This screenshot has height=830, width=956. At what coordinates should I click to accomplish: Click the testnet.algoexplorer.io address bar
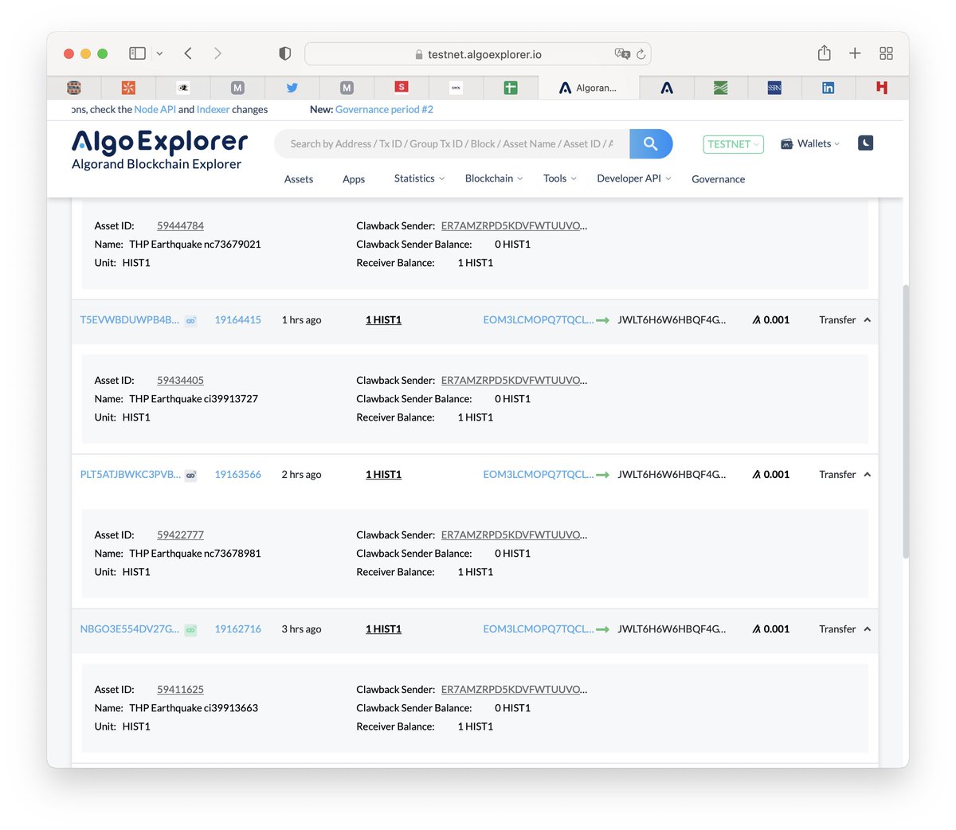pyautogui.click(x=478, y=54)
